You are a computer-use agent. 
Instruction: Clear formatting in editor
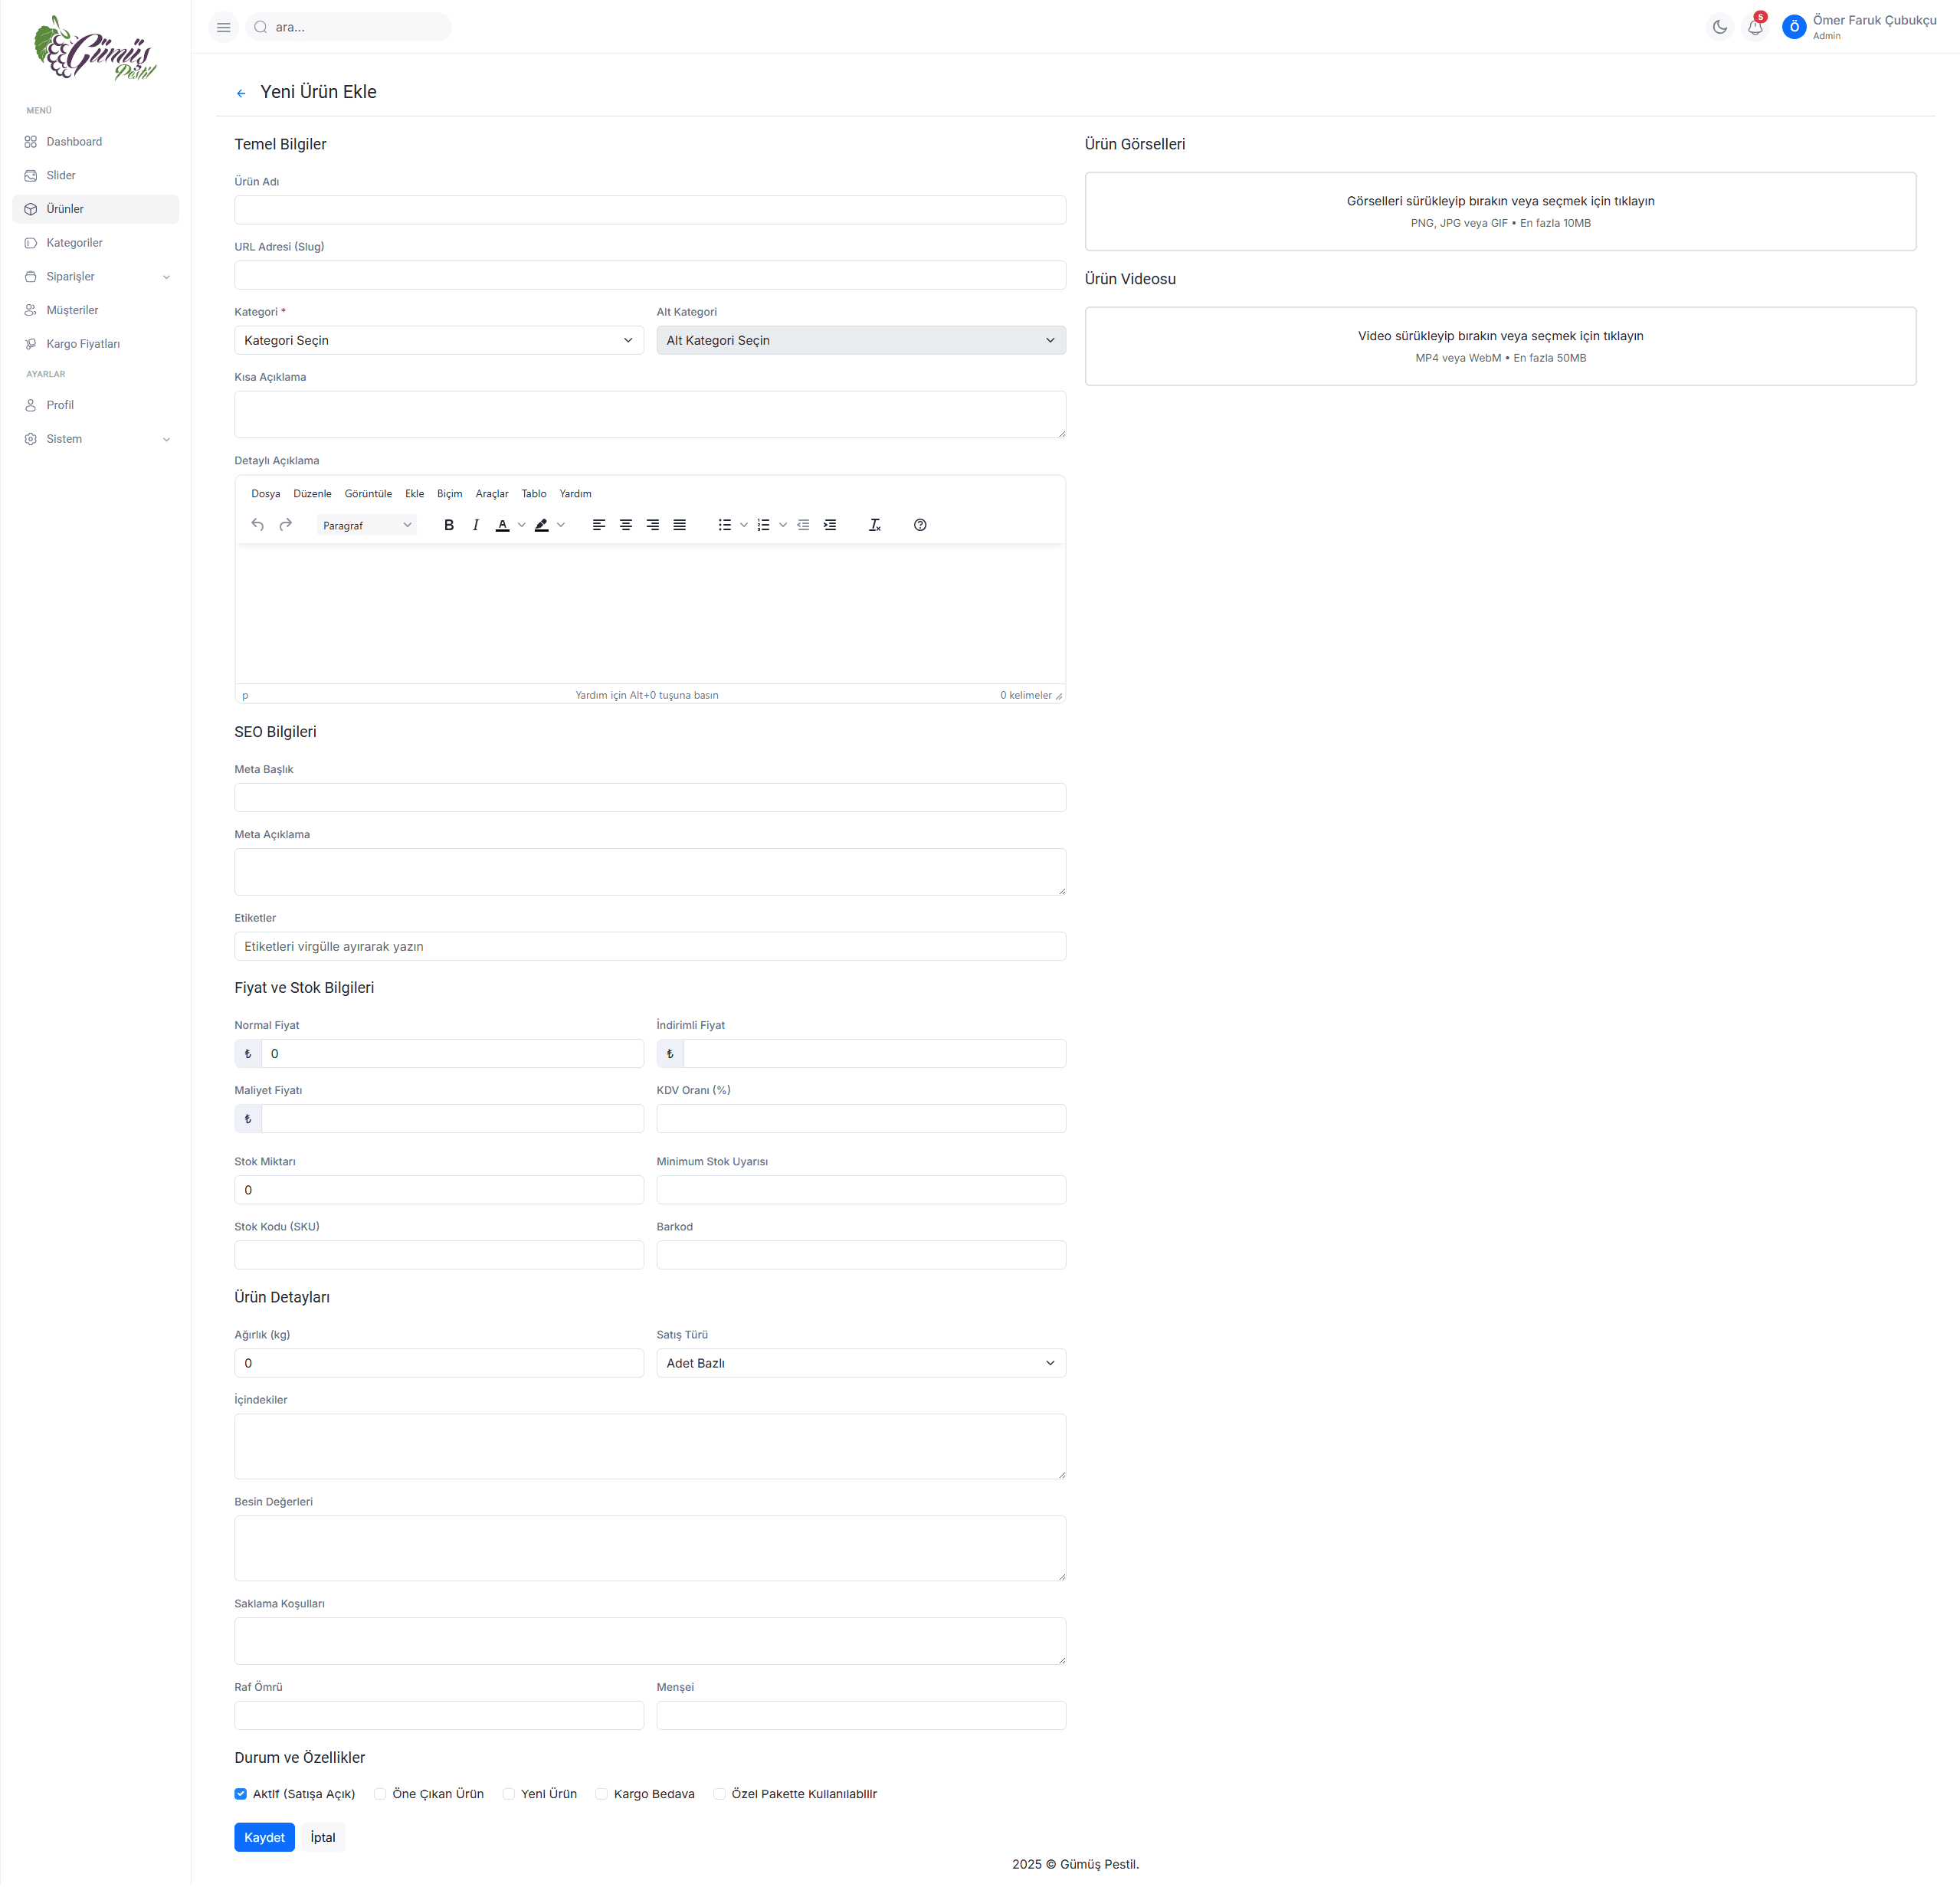coord(875,525)
